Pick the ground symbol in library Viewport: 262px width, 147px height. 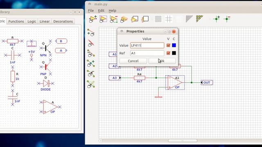pos(32,44)
